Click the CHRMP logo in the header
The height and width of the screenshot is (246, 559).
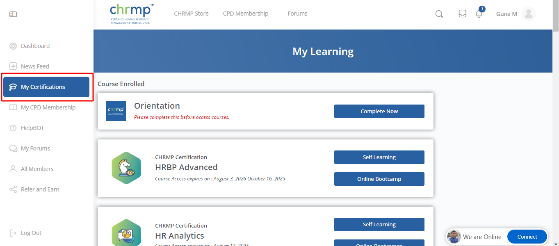pos(132,14)
